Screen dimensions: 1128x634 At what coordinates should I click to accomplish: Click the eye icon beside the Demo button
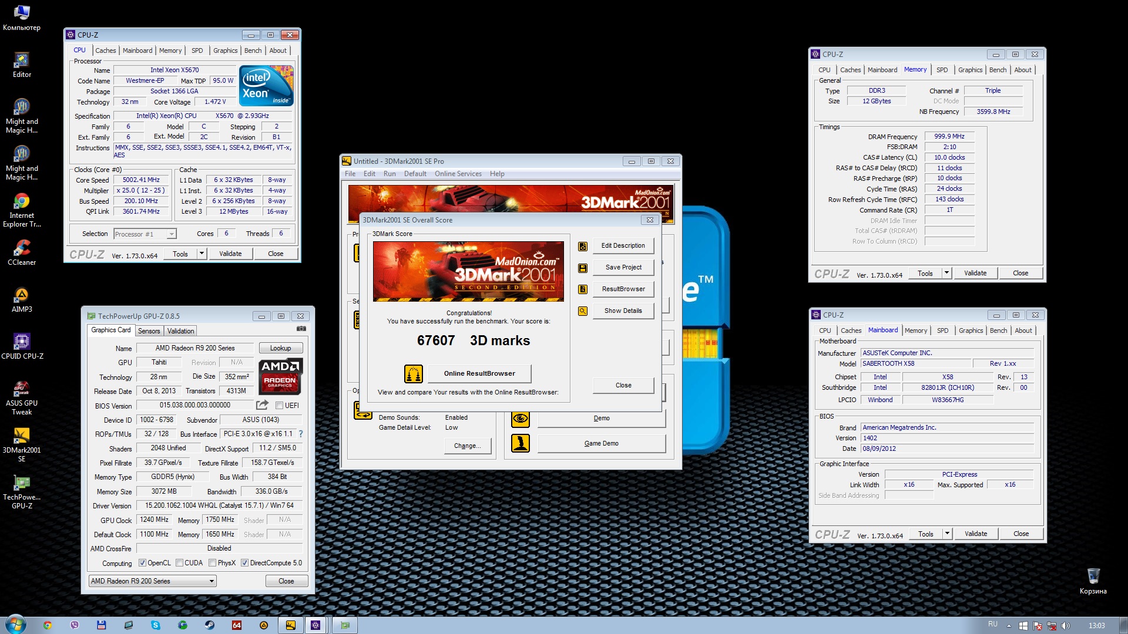[520, 419]
